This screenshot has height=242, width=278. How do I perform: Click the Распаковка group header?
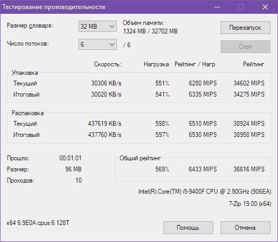pyautogui.click(x=28, y=113)
